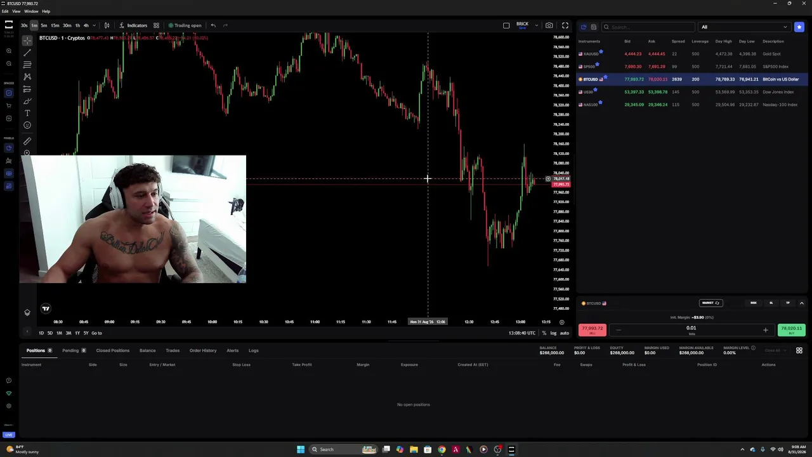812x457 pixels.
Task: Open the All instruments filter dropdown
Action: point(744,27)
